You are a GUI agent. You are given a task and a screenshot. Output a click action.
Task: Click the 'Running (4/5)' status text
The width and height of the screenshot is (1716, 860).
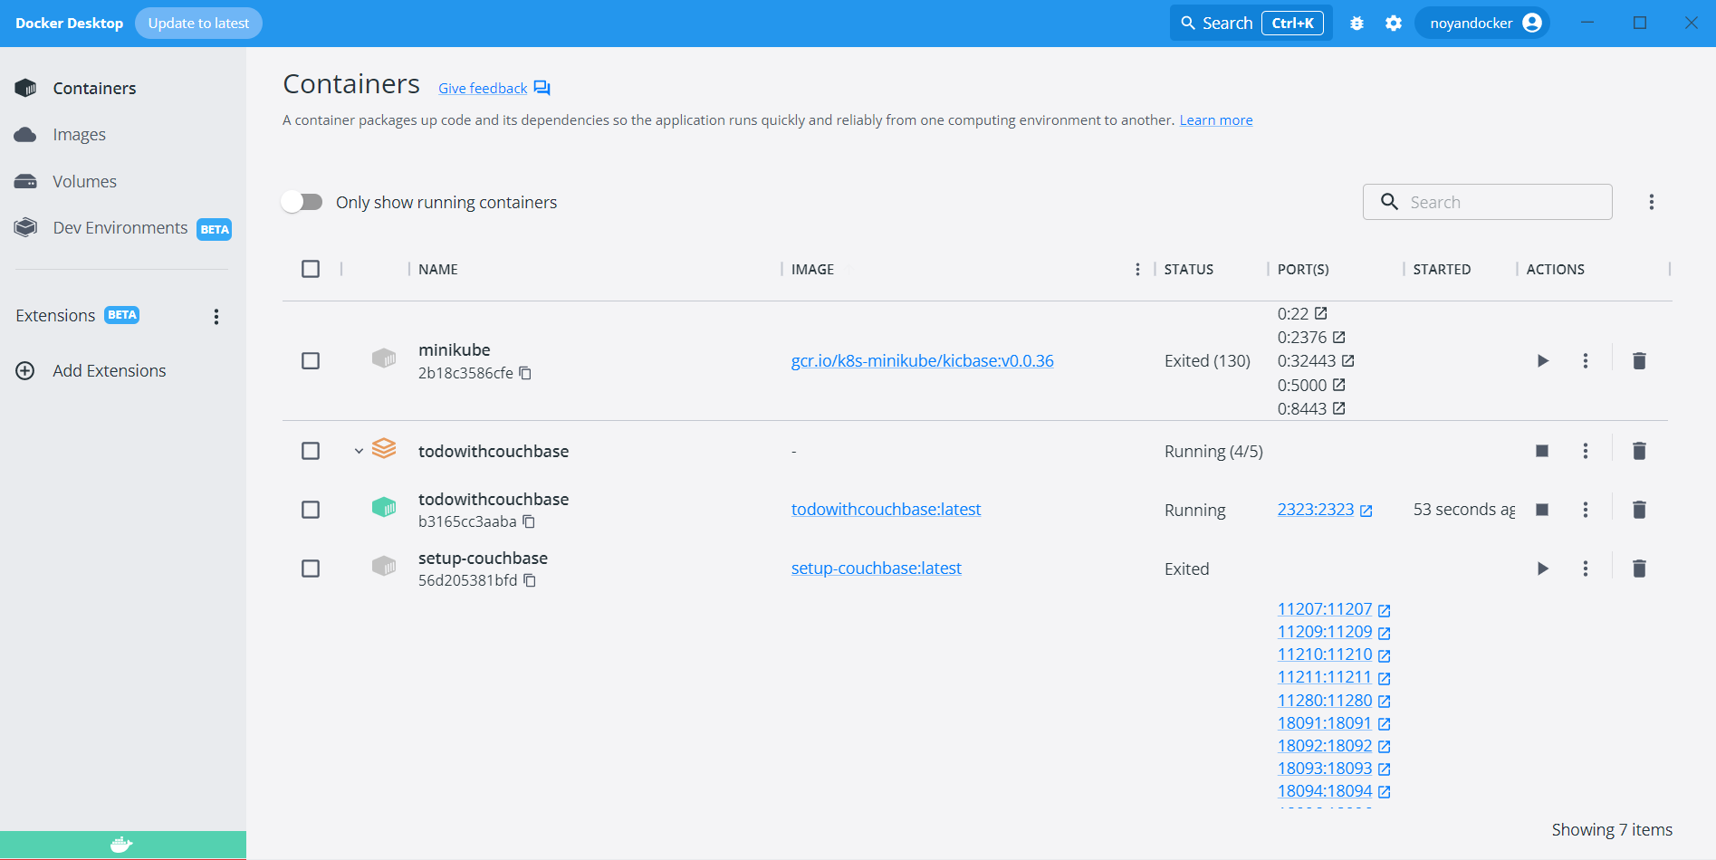1213,451
